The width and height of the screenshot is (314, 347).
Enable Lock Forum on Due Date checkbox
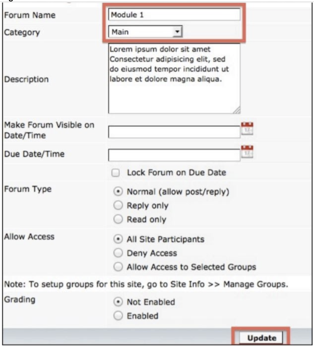(116, 173)
